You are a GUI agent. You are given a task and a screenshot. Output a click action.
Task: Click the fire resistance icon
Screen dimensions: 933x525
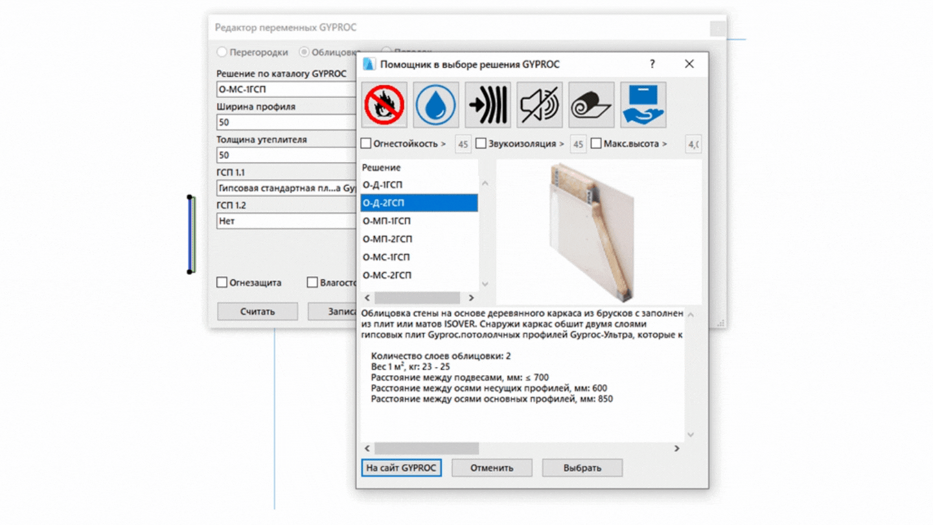pos(384,104)
